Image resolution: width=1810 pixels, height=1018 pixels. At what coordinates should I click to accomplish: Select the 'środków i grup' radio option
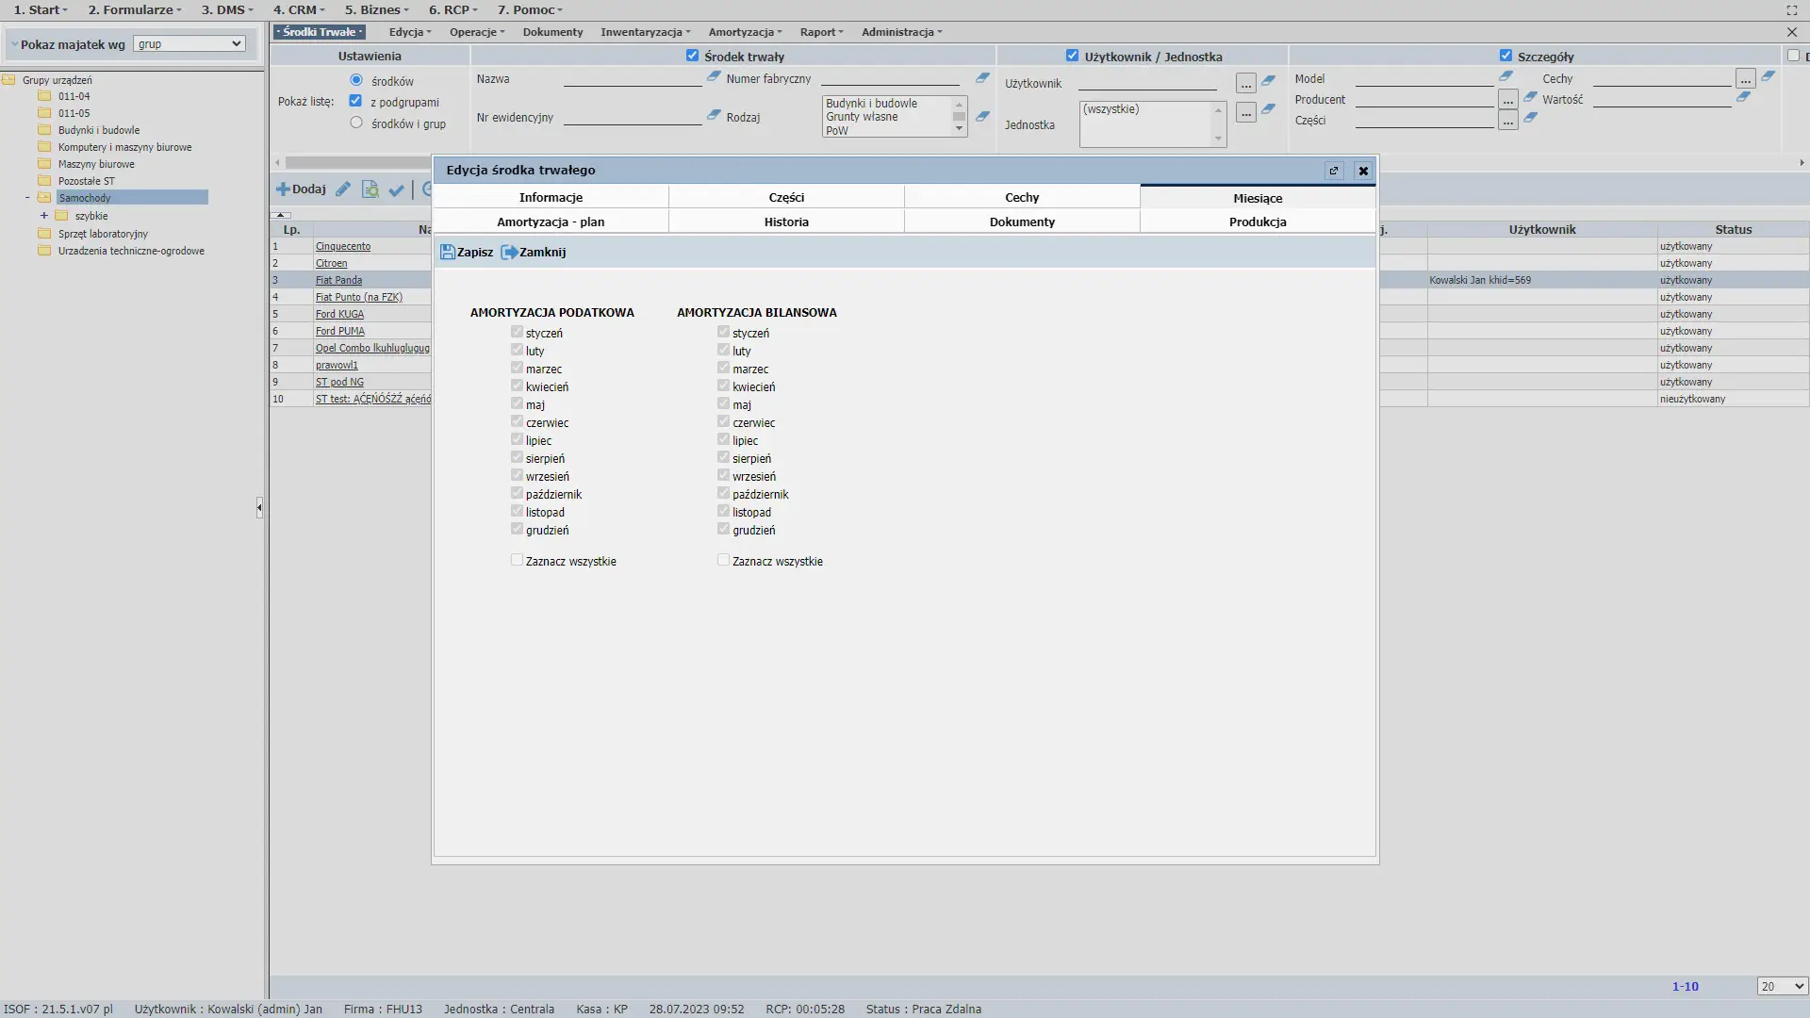coord(356,123)
